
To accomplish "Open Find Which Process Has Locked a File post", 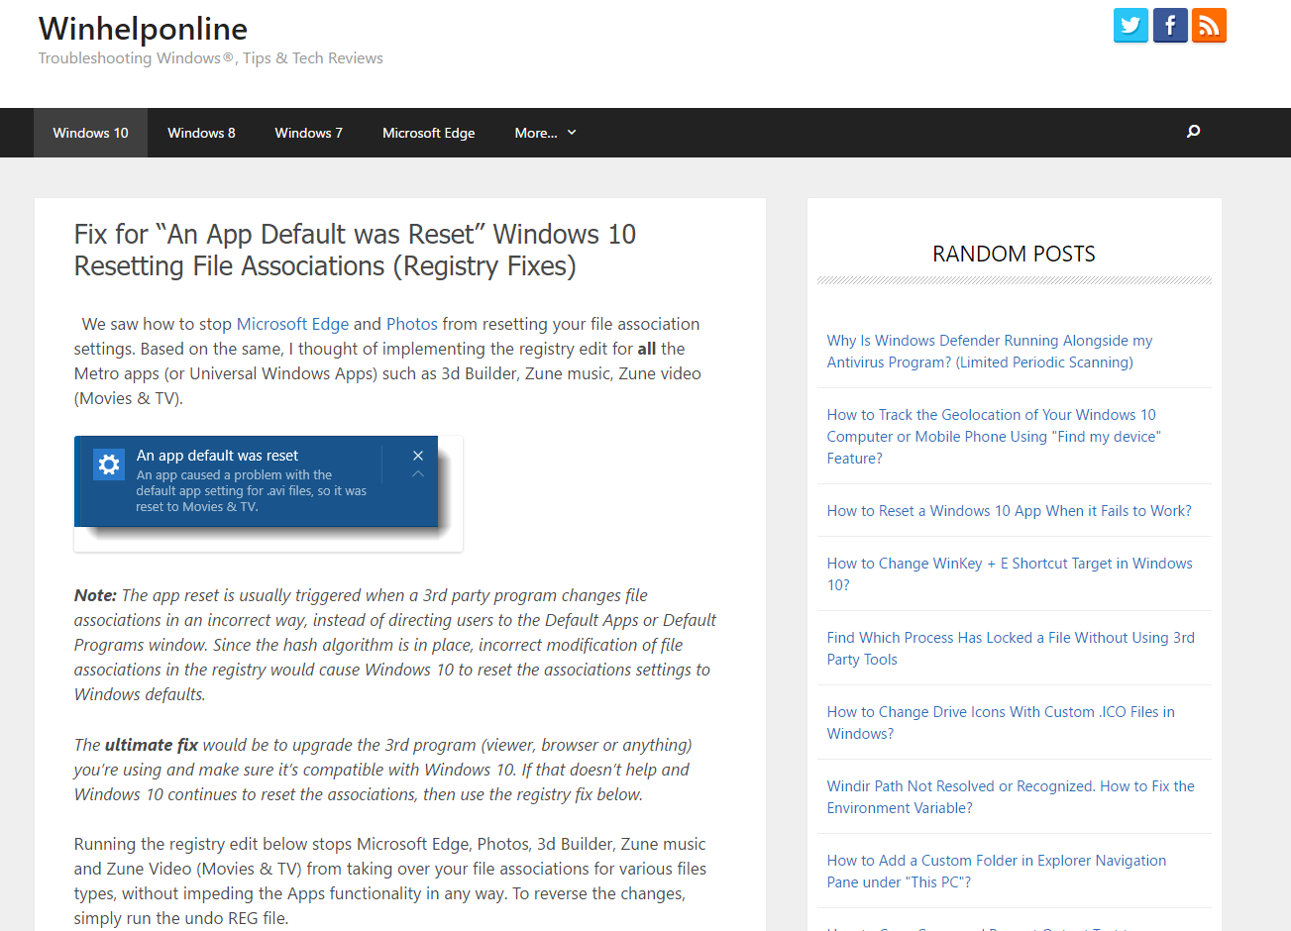I will (x=1011, y=649).
